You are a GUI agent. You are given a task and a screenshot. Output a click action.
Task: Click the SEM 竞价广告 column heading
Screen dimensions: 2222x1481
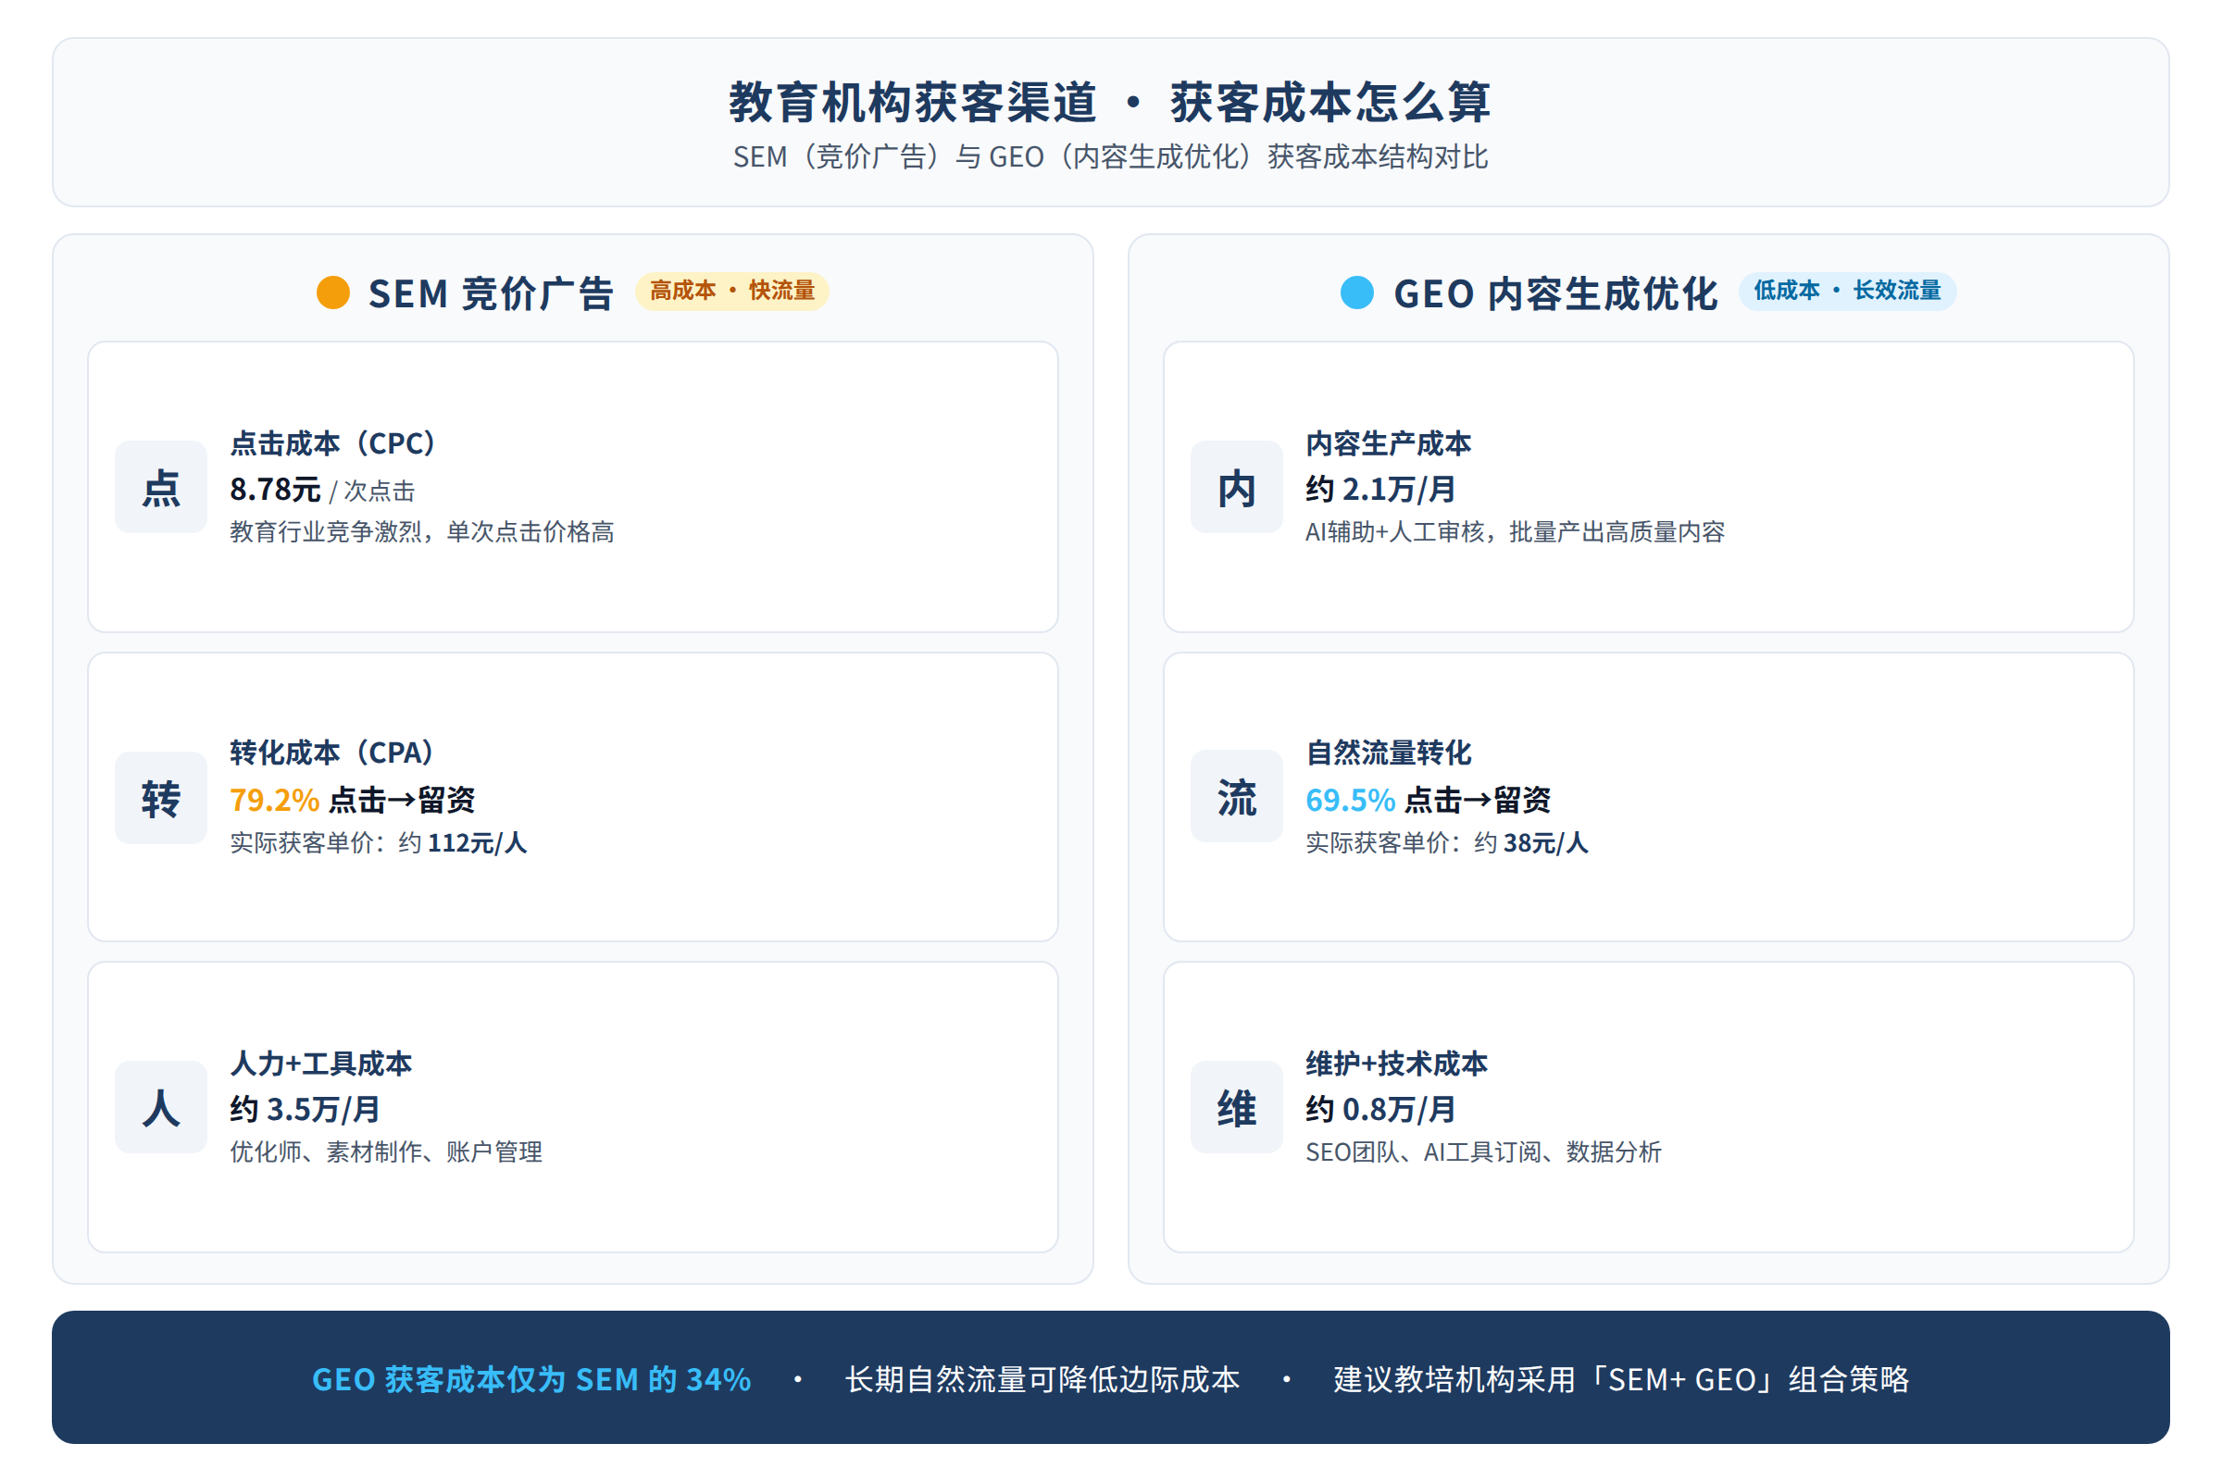click(x=492, y=293)
